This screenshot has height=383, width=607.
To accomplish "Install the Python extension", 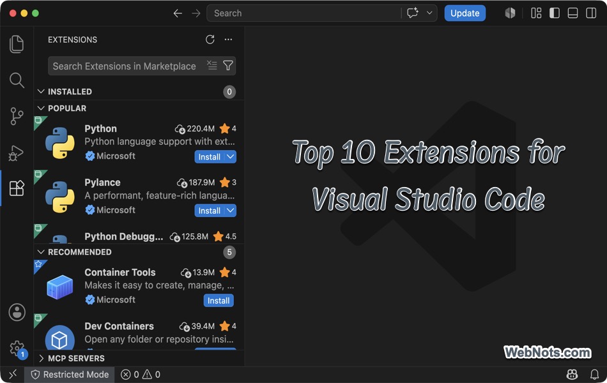I will [210, 156].
